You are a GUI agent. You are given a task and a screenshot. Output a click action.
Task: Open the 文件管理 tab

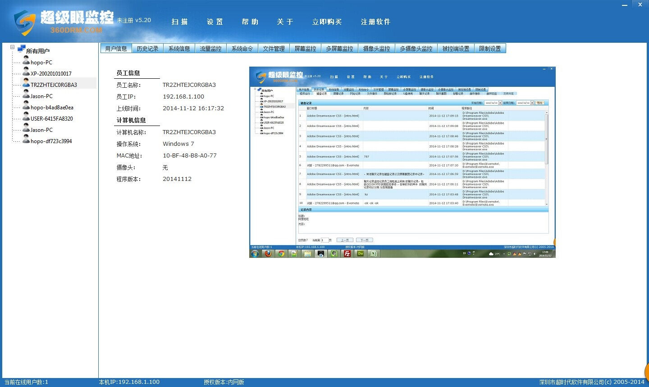[x=274, y=49]
